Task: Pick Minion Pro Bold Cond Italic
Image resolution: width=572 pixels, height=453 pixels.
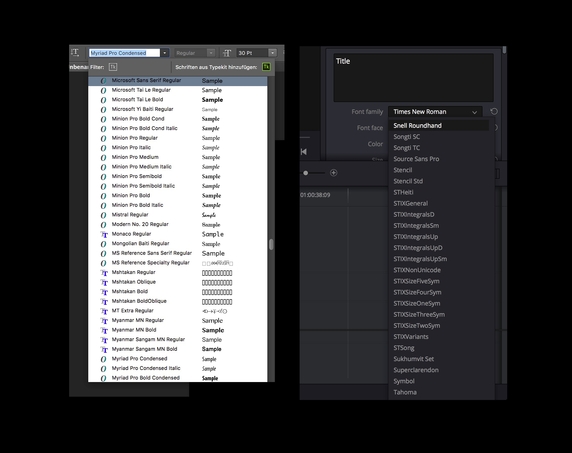Action: (178, 128)
